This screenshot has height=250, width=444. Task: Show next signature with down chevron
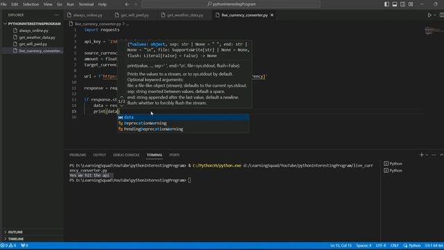pyautogui.click(x=122, y=106)
